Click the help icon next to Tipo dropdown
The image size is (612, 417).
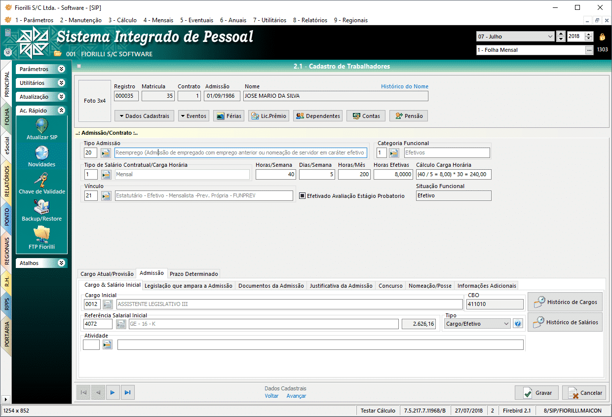click(518, 324)
